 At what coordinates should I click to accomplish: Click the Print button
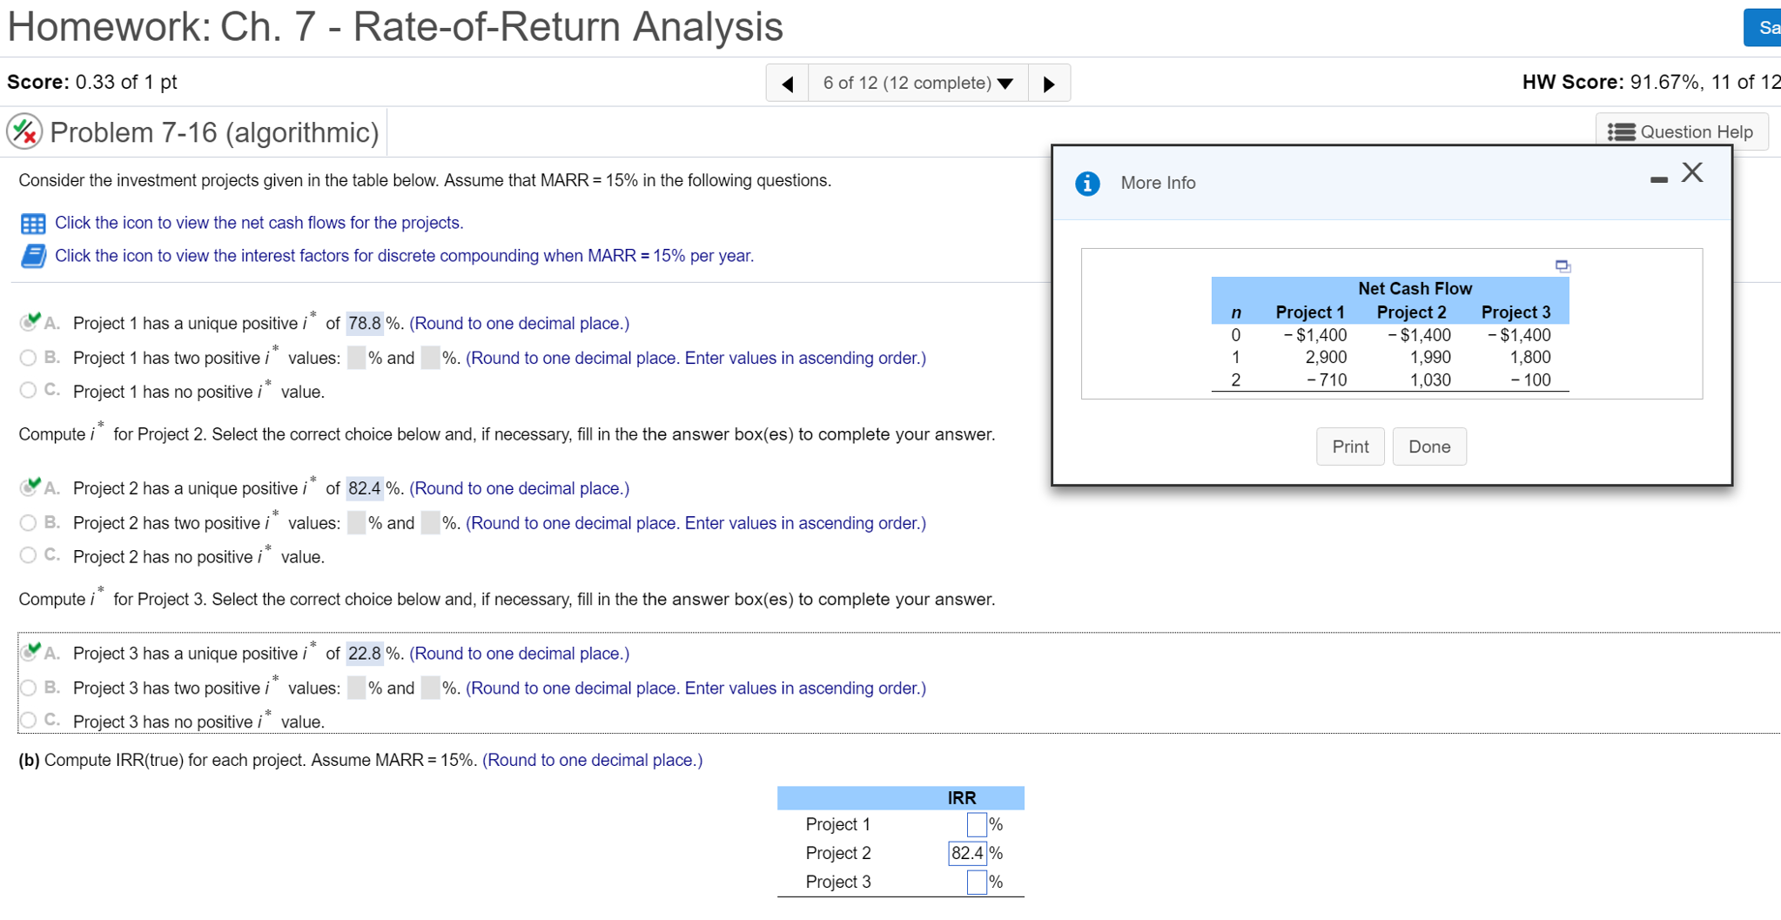pos(1349,447)
